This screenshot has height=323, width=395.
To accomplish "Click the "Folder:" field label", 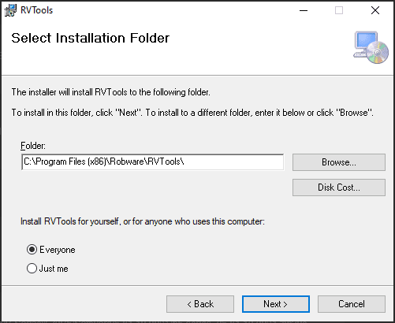I will [x=33, y=146].
